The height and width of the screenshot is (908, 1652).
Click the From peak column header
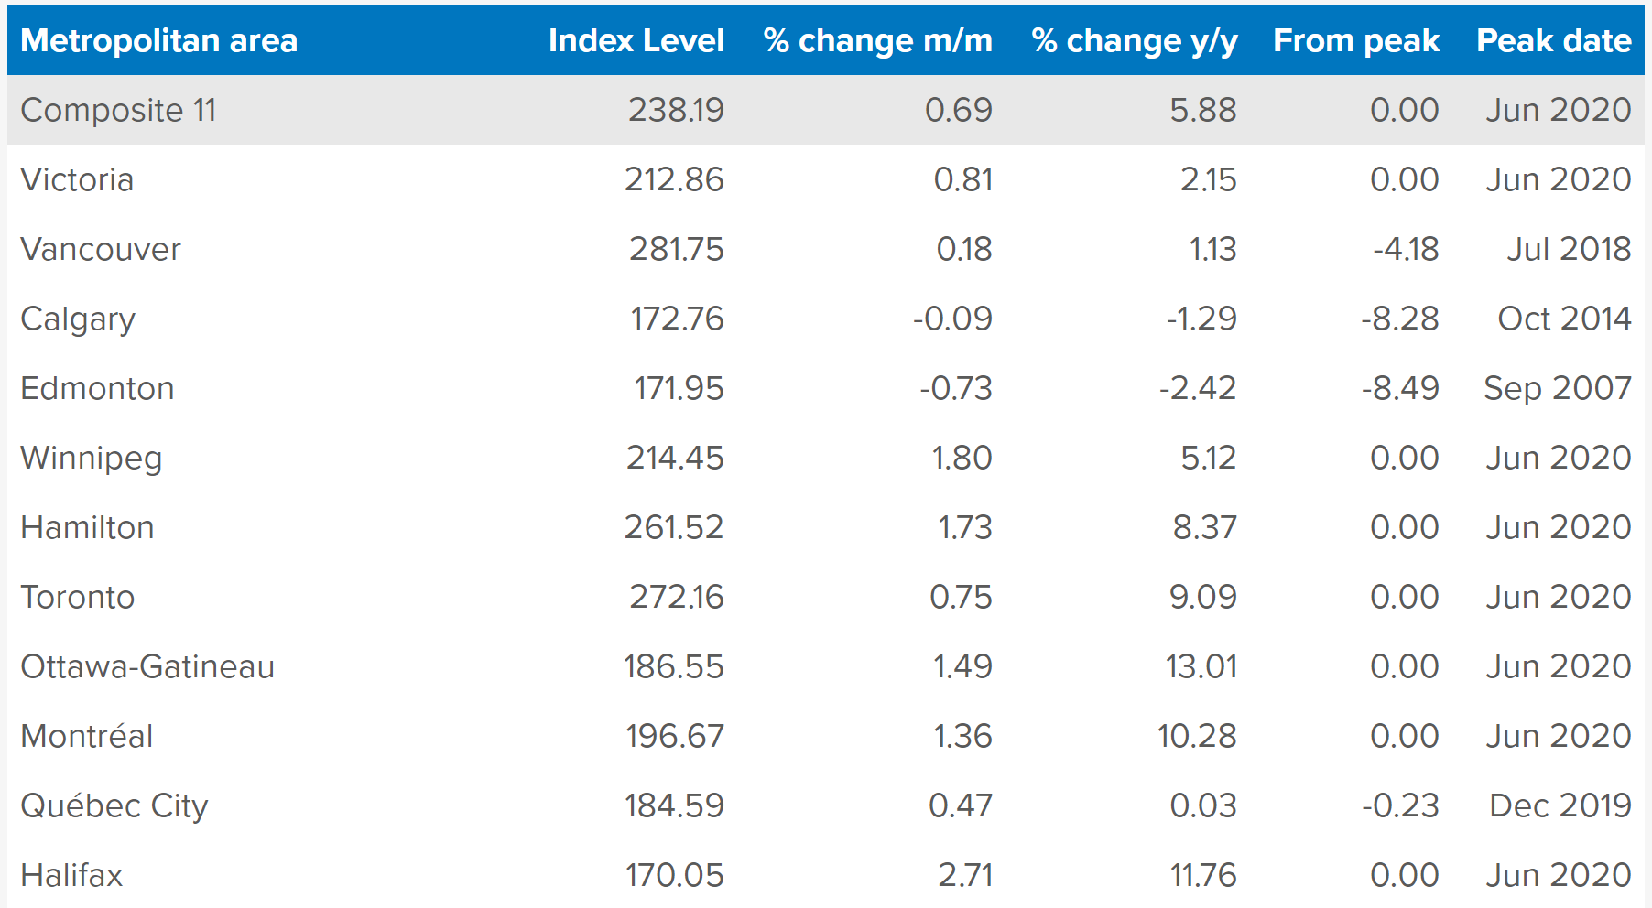pyautogui.click(x=1355, y=41)
